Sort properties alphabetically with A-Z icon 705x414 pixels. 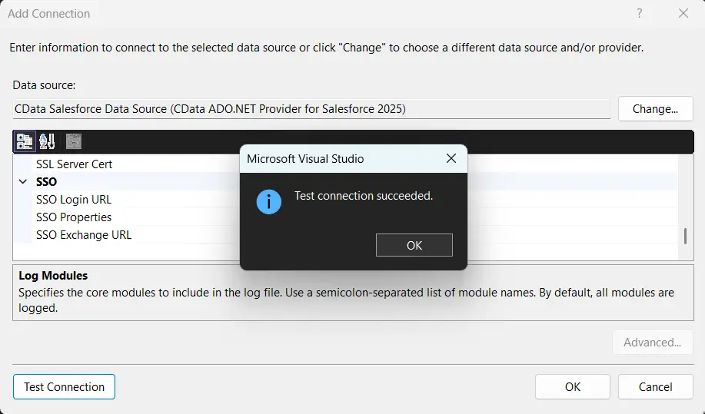pos(47,141)
